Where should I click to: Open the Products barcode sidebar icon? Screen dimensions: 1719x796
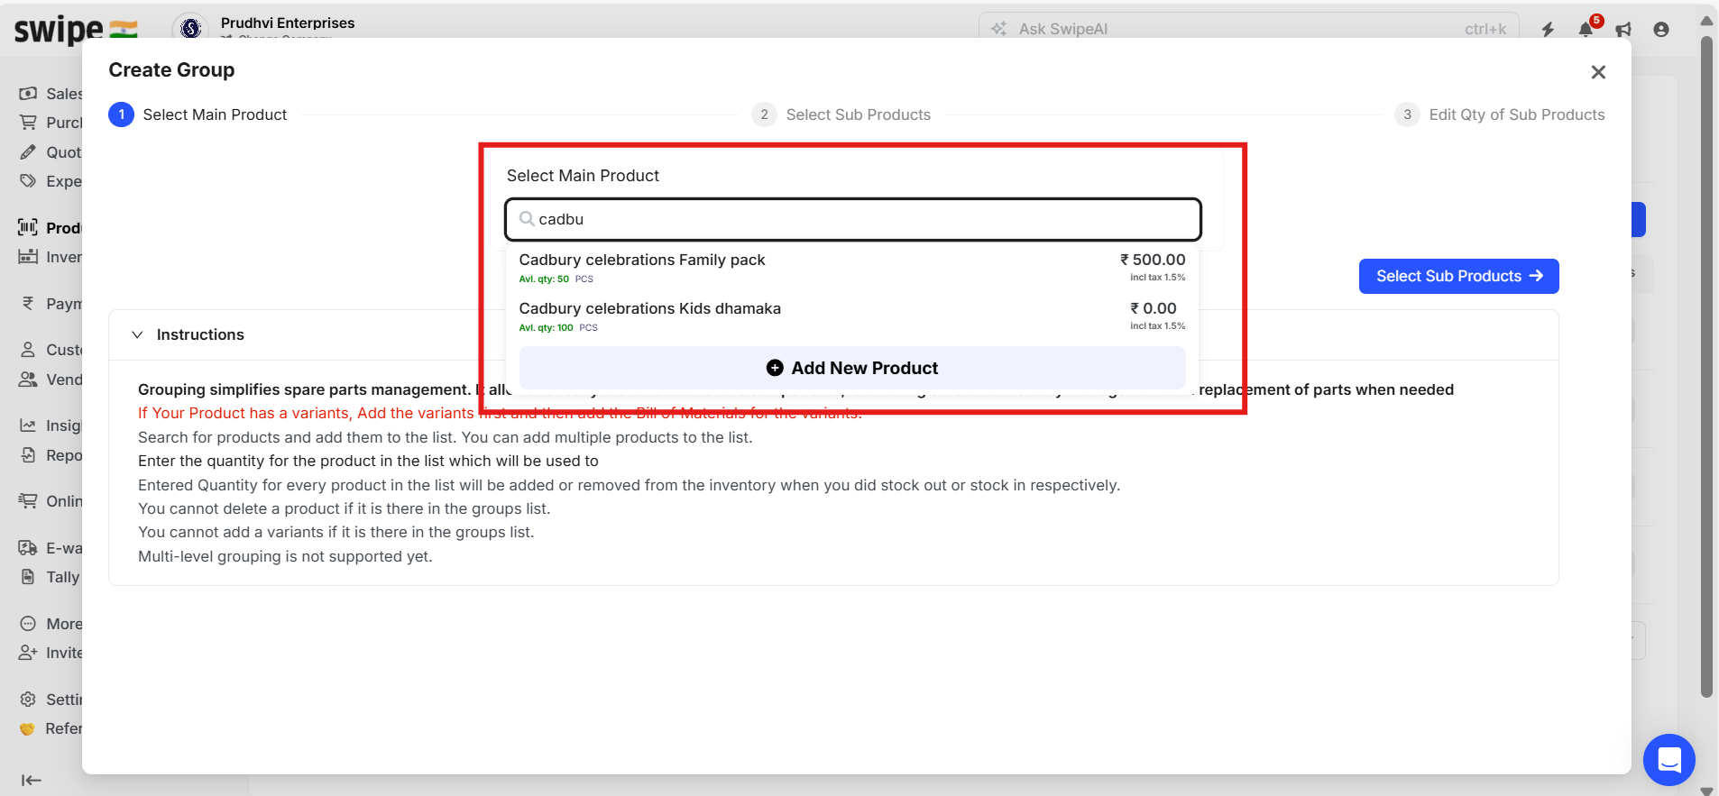pos(28,227)
